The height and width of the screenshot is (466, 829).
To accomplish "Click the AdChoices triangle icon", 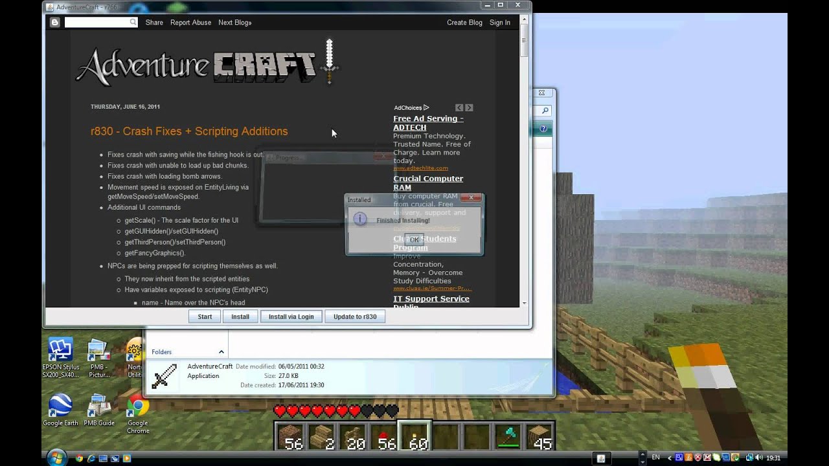I will [426, 107].
